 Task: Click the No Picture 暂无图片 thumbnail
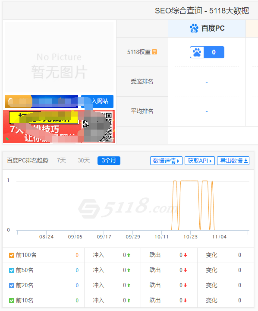[x=59, y=57]
